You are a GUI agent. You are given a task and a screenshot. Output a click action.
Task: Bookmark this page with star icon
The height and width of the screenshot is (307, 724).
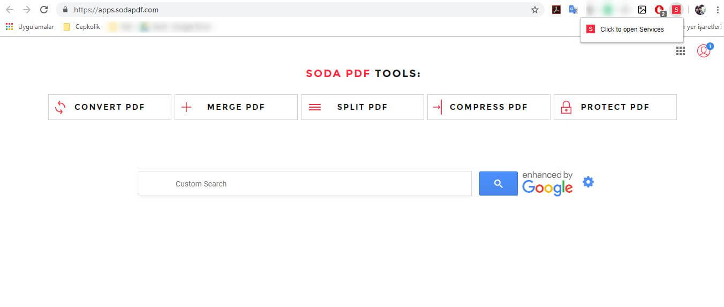pyautogui.click(x=535, y=10)
